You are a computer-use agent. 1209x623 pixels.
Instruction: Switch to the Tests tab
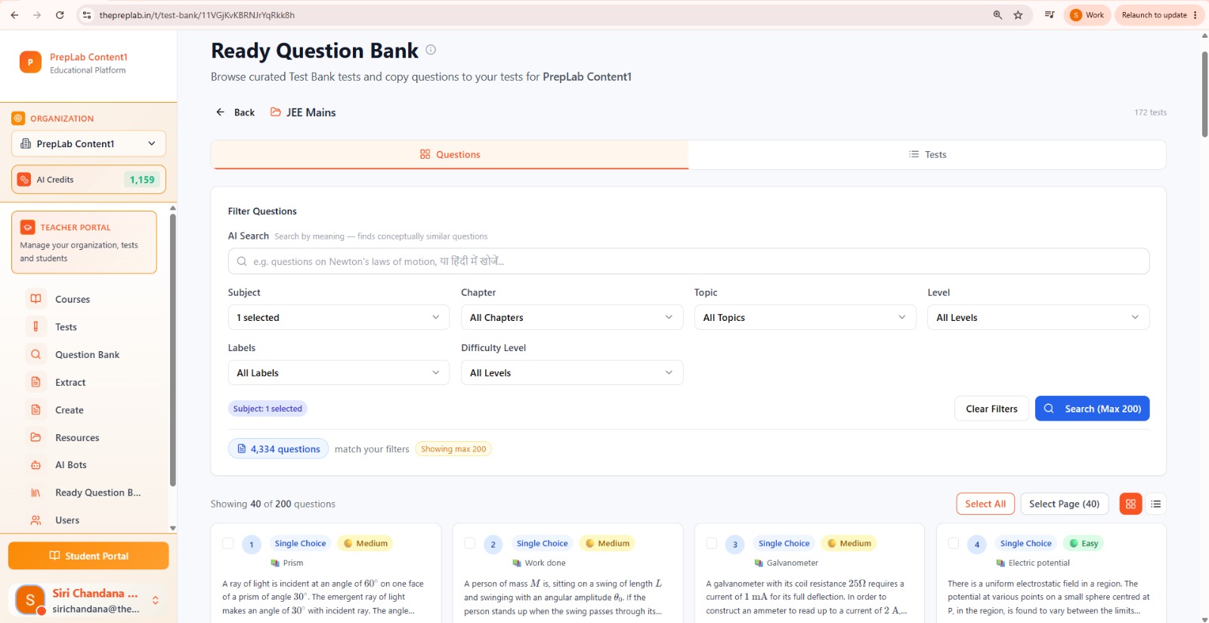pyautogui.click(x=927, y=154)
